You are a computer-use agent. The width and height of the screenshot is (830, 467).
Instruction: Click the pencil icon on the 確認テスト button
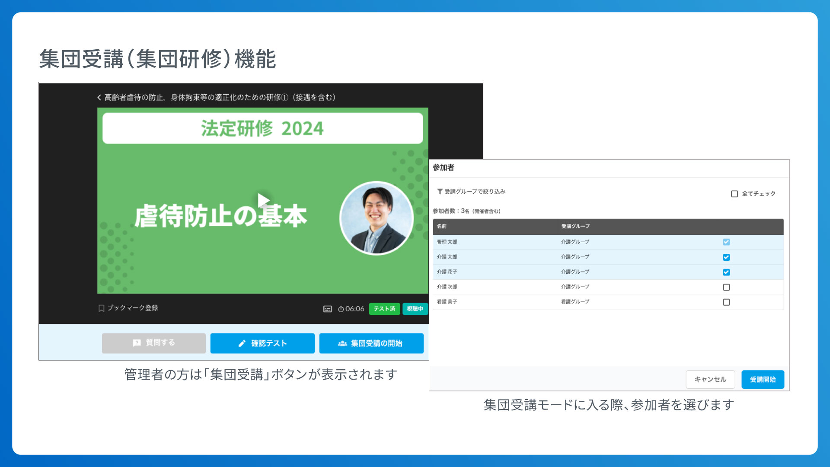tap(243, 343)
